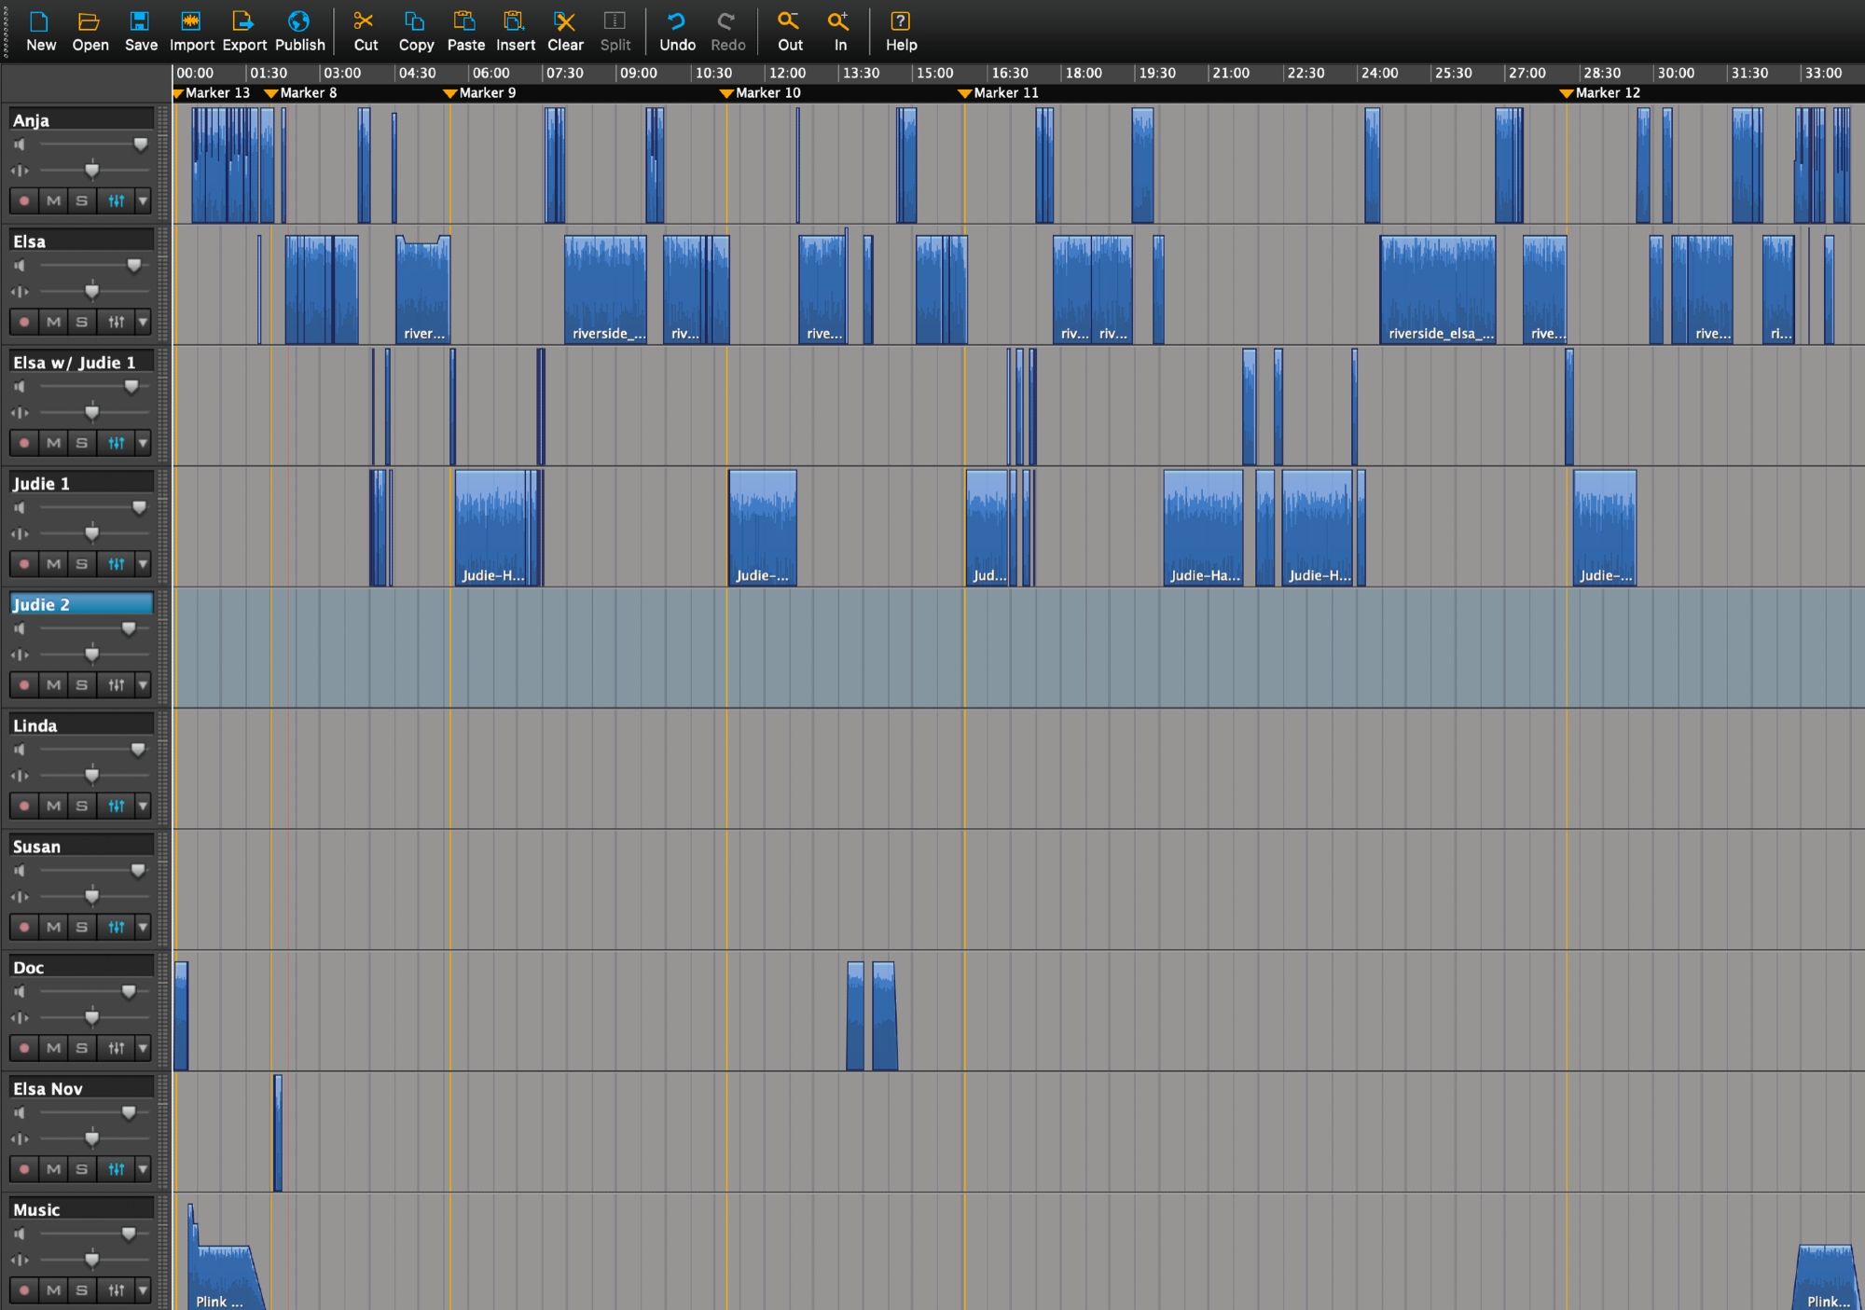Image resolution: width=1865 pixels, height=1310 pixels.
Task: Solo the Judie 1 track
Action: tap(82, 564)
